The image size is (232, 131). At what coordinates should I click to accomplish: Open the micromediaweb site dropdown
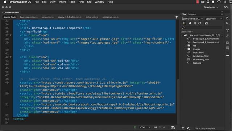(x=192, y=19)
